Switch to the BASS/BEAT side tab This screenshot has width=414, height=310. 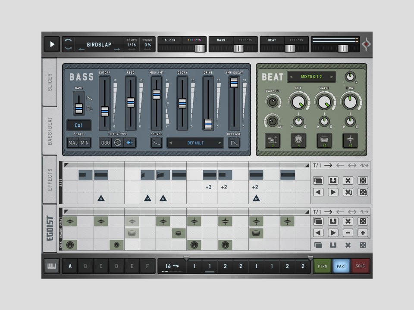point(50,131)
